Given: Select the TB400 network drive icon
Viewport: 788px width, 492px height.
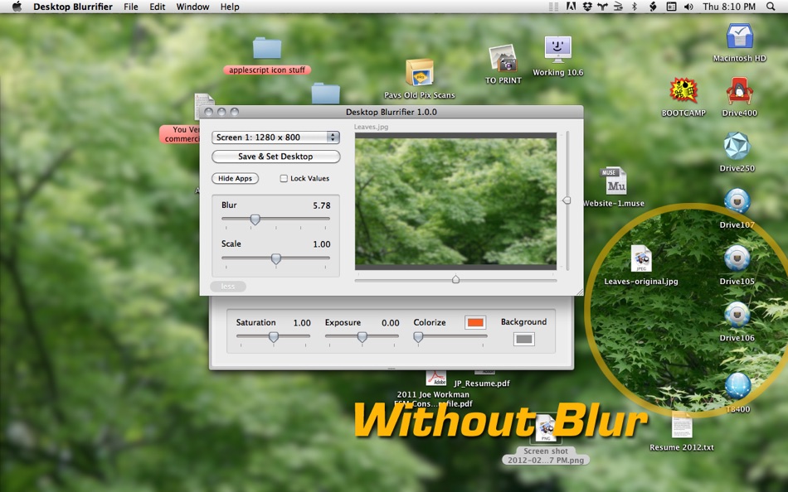Looking at the screenshot, I should coord(737,386).
